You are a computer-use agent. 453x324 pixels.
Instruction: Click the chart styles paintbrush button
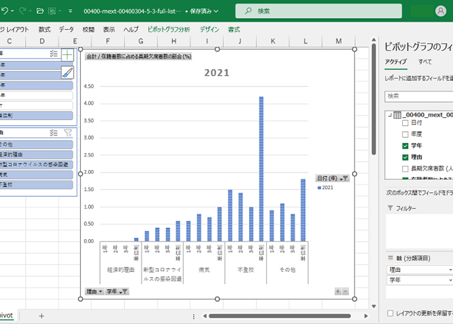(x=67, y=72)
